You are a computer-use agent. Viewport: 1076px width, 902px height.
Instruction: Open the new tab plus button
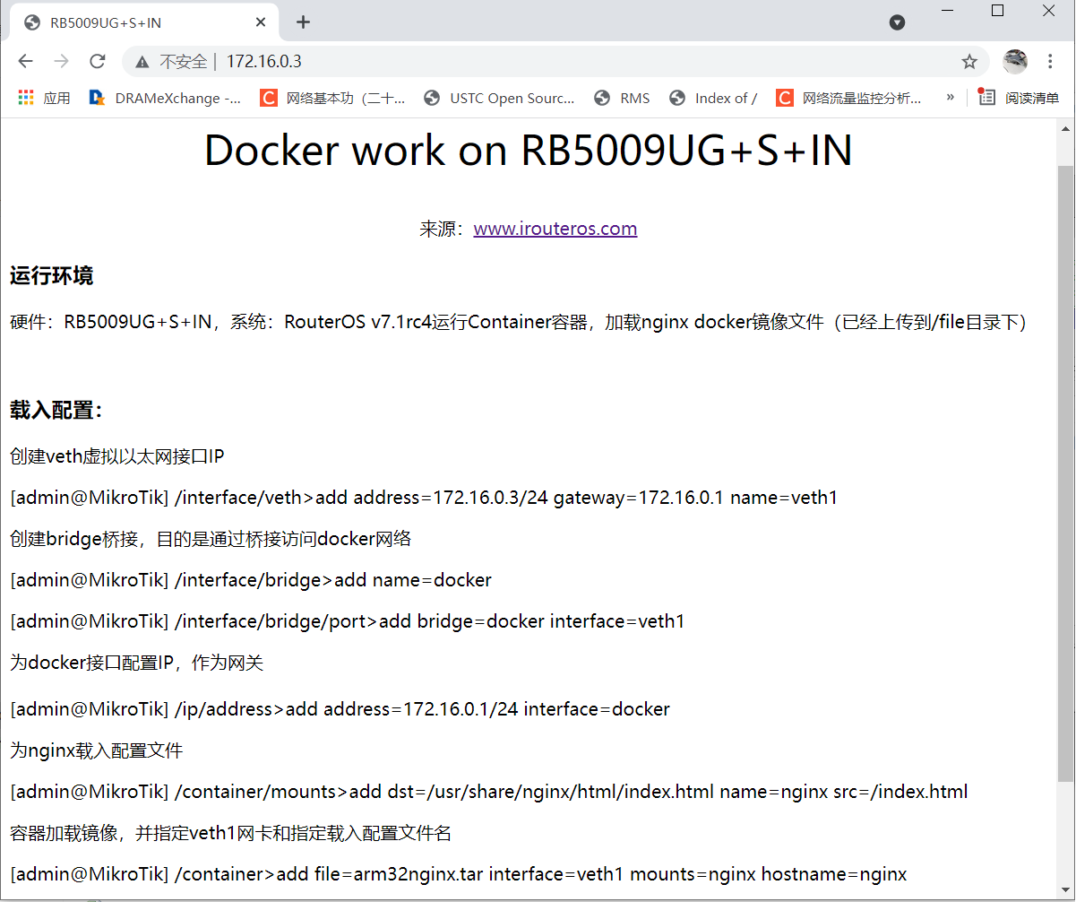[x=303, y=22]
